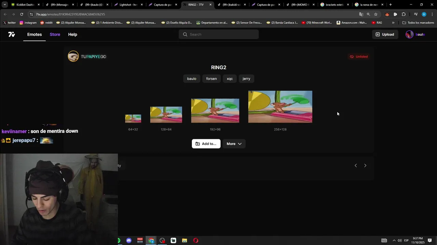The height and width of the screenshot is (245, 437).
Task: Go to the Store page
Action: tap(55, 34)
